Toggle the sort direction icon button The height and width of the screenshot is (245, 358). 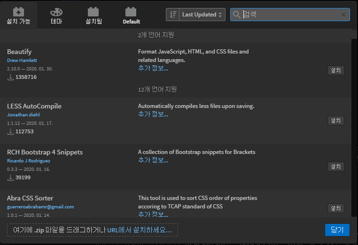[173, 15]
